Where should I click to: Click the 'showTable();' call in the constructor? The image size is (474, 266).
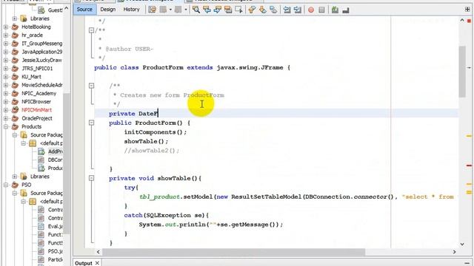[146, 141]
